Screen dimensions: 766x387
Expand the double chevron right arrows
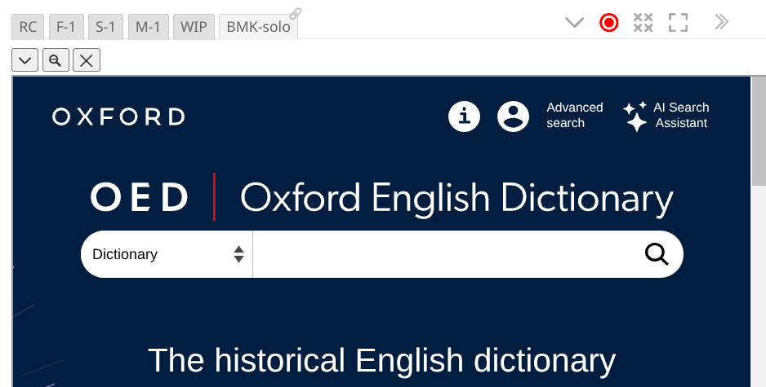tap(721, 22)
